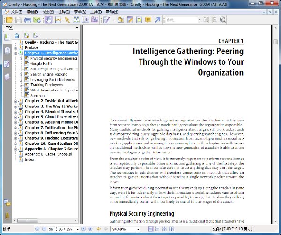The image size is (281, 235).
Task: Click the Bookmarks side tab icon
Action: [7, 38]
